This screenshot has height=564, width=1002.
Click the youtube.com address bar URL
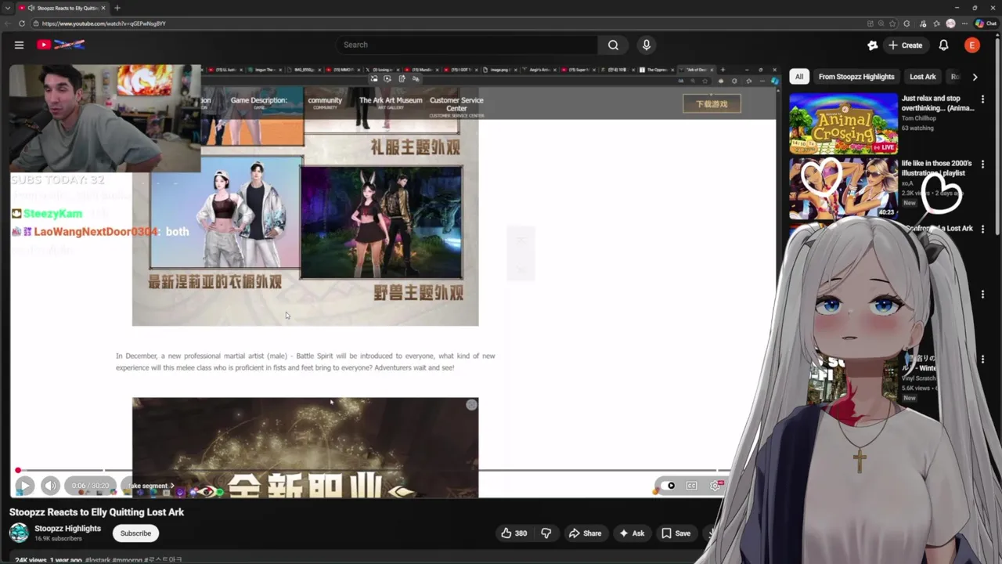[x=104, y=23]
